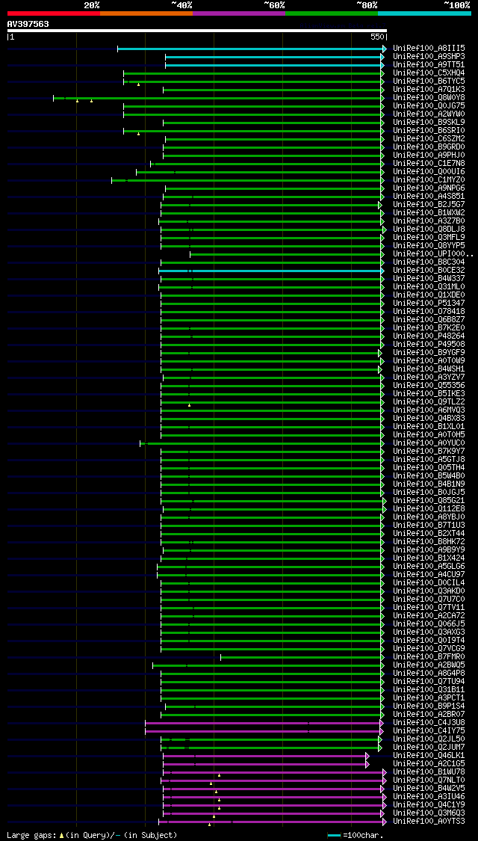Click the UniRef100_P51347 label
This screenshot has height=841, width=478.
click(429, 303)
